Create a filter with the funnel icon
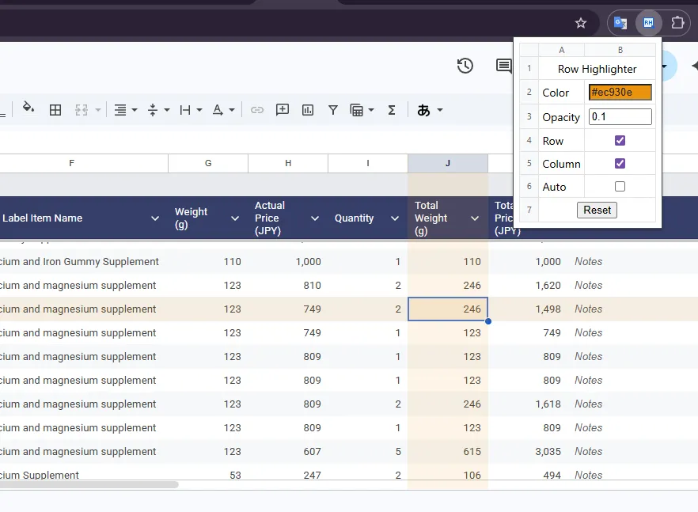Viewport: 698px width, 512px height. point(333,110)
